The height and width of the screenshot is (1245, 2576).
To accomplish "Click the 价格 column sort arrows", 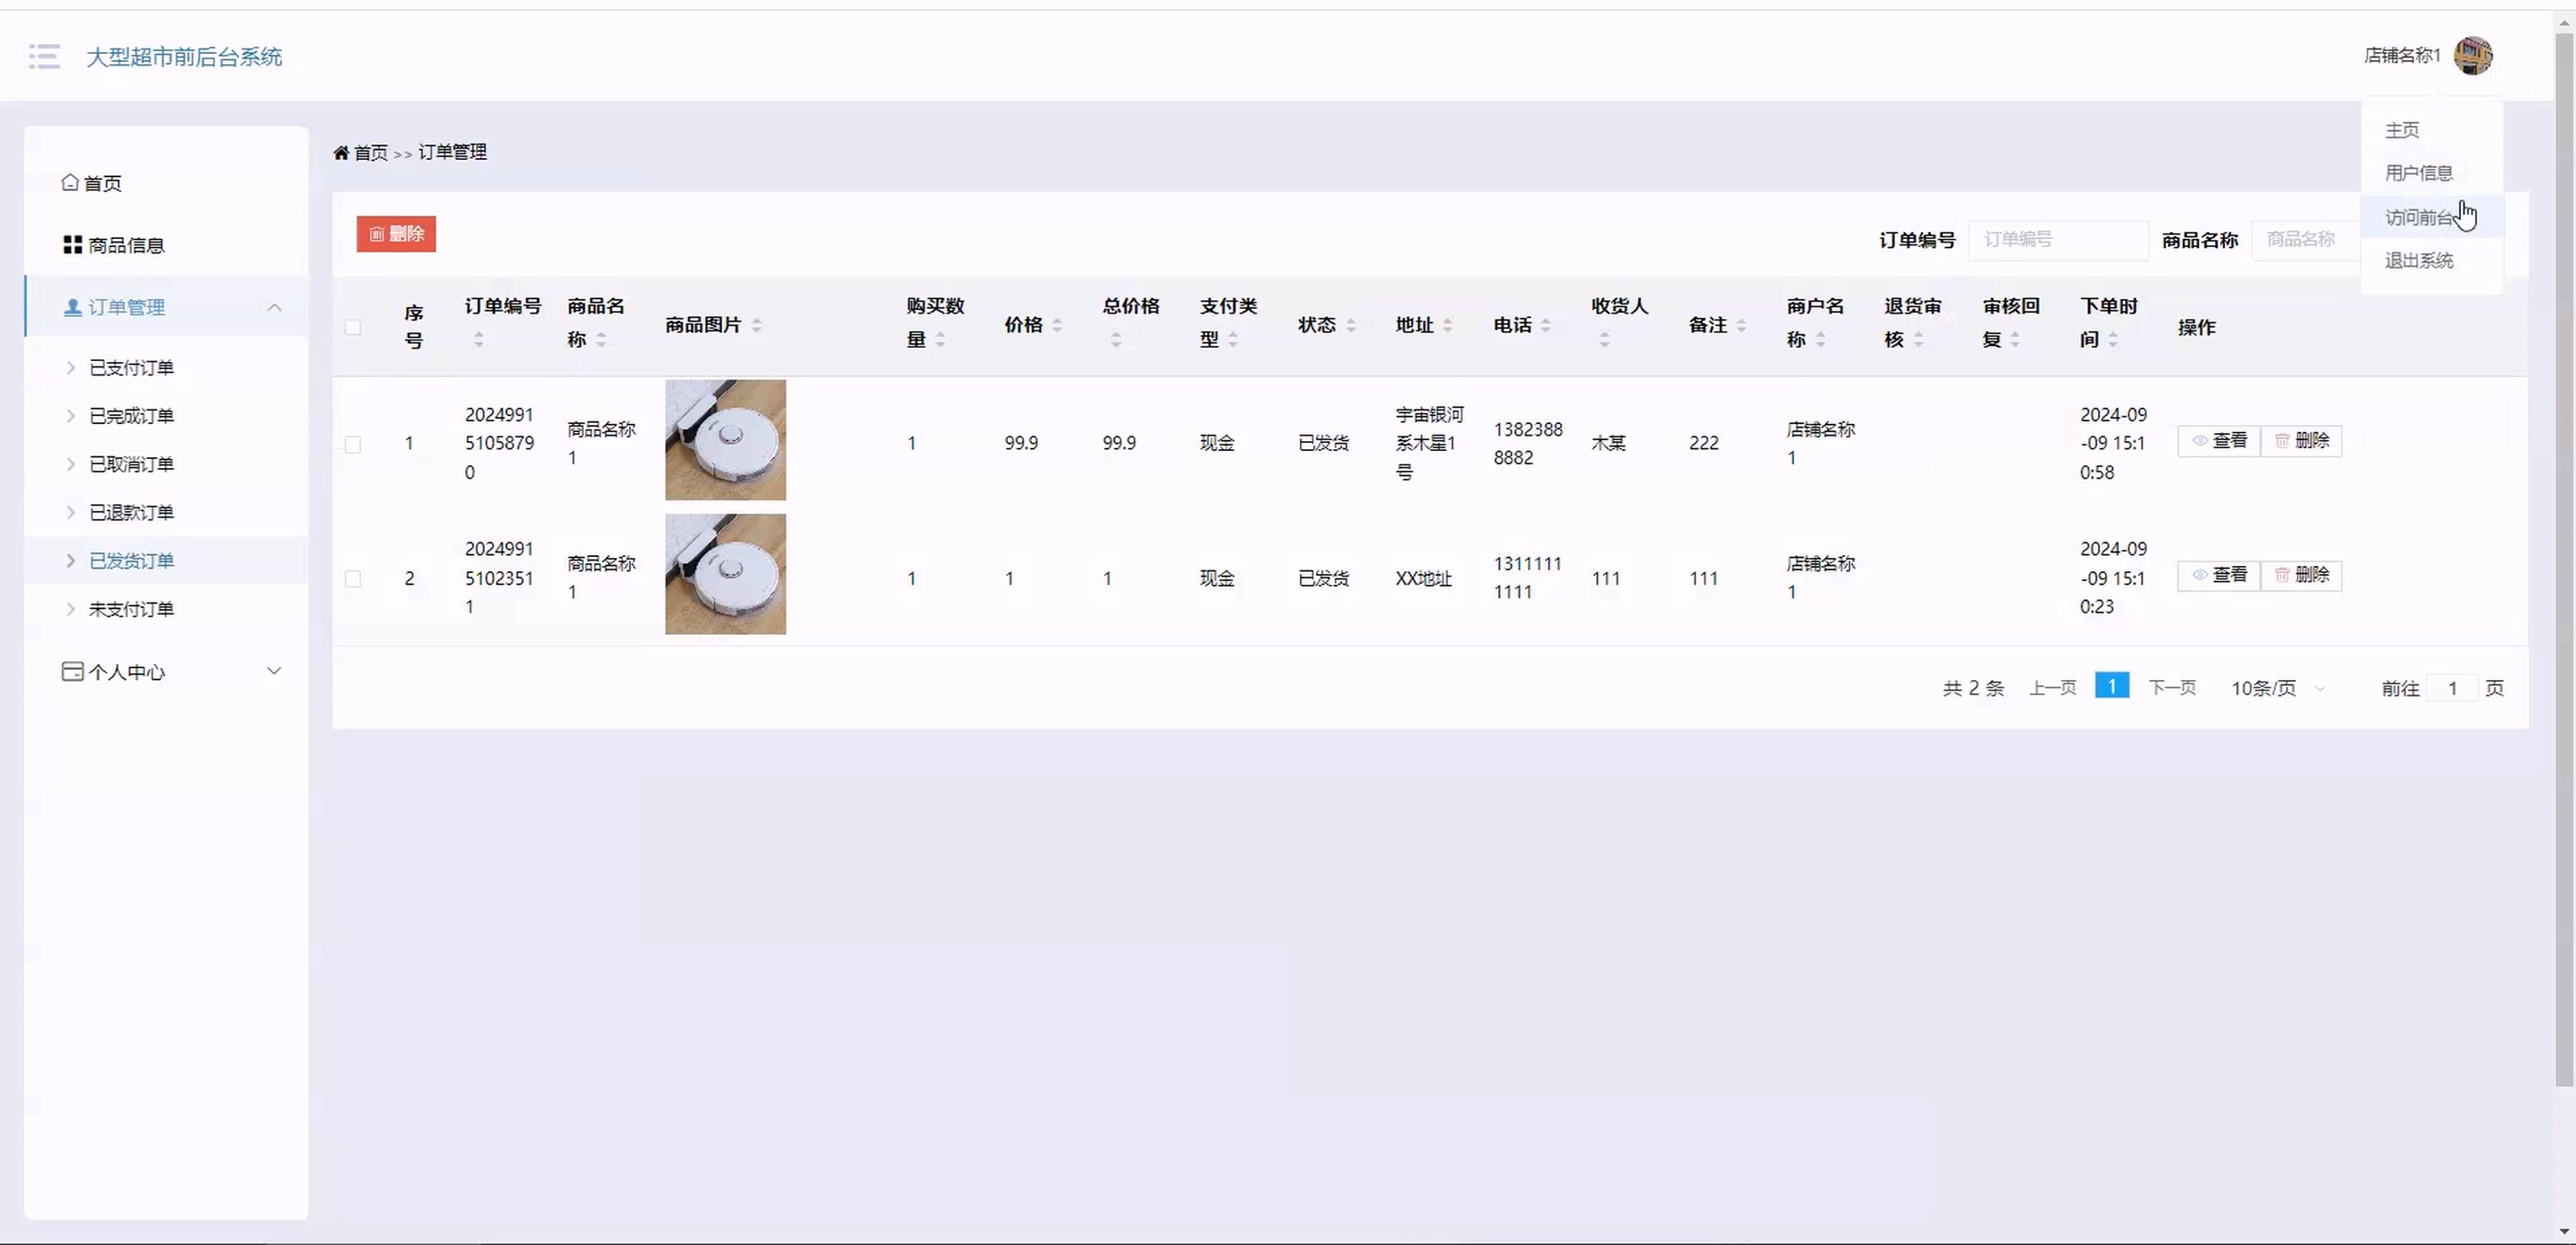I will 1057,325.
